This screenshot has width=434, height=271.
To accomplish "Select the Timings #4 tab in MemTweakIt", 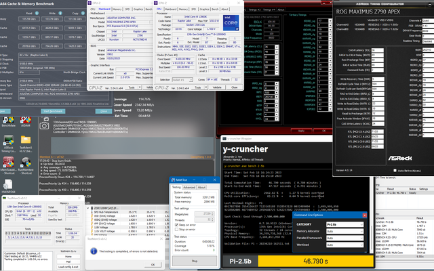I will (269, 9).
